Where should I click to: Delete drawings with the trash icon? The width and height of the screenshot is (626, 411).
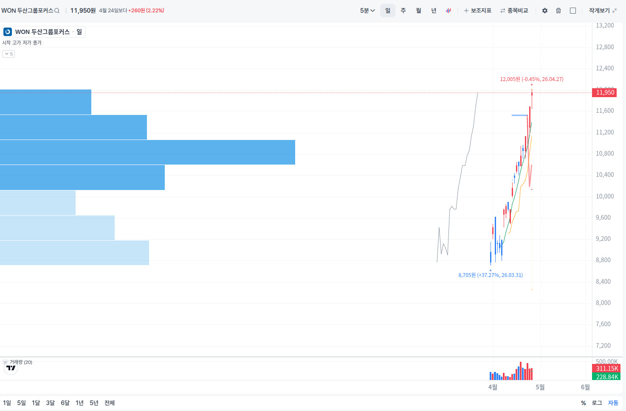point(558,11)
